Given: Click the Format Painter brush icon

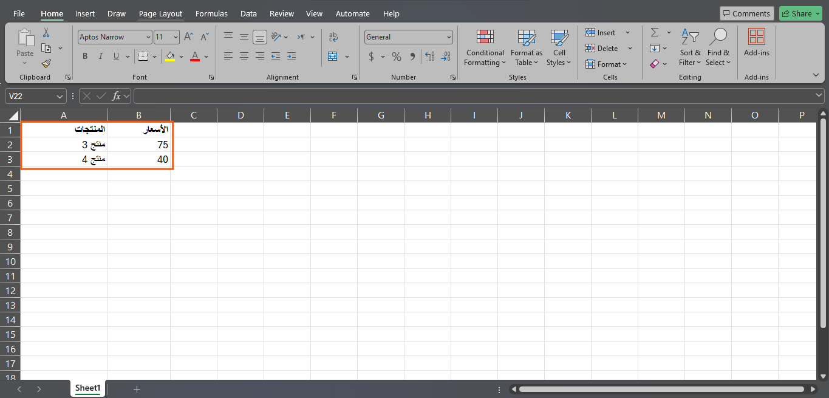Looking at the screenshot, I should point(46,64).
